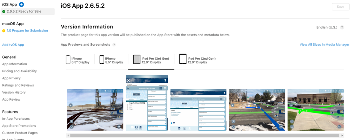The height and width of the screenshot is (140, 351).
Task: Open the green lines building screenshot
Action: 316,110
